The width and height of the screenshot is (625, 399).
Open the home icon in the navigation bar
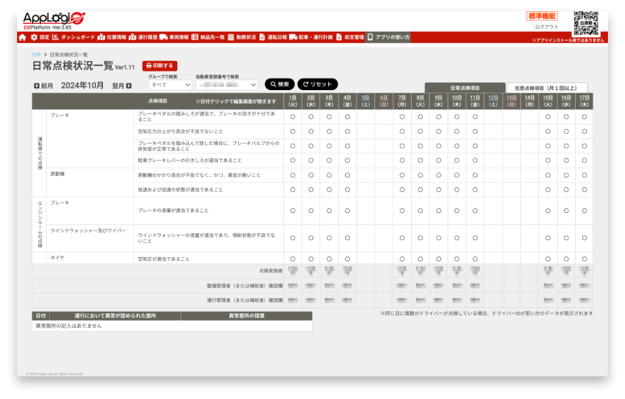click(x=22, y=37)
